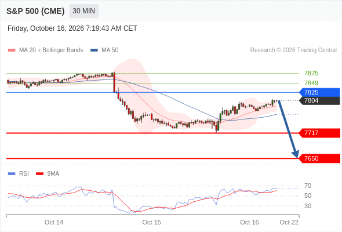The width and height of the screenshot is (342, 232).
Task: Click the 7875 green resistance label
Action: [311, 73]
